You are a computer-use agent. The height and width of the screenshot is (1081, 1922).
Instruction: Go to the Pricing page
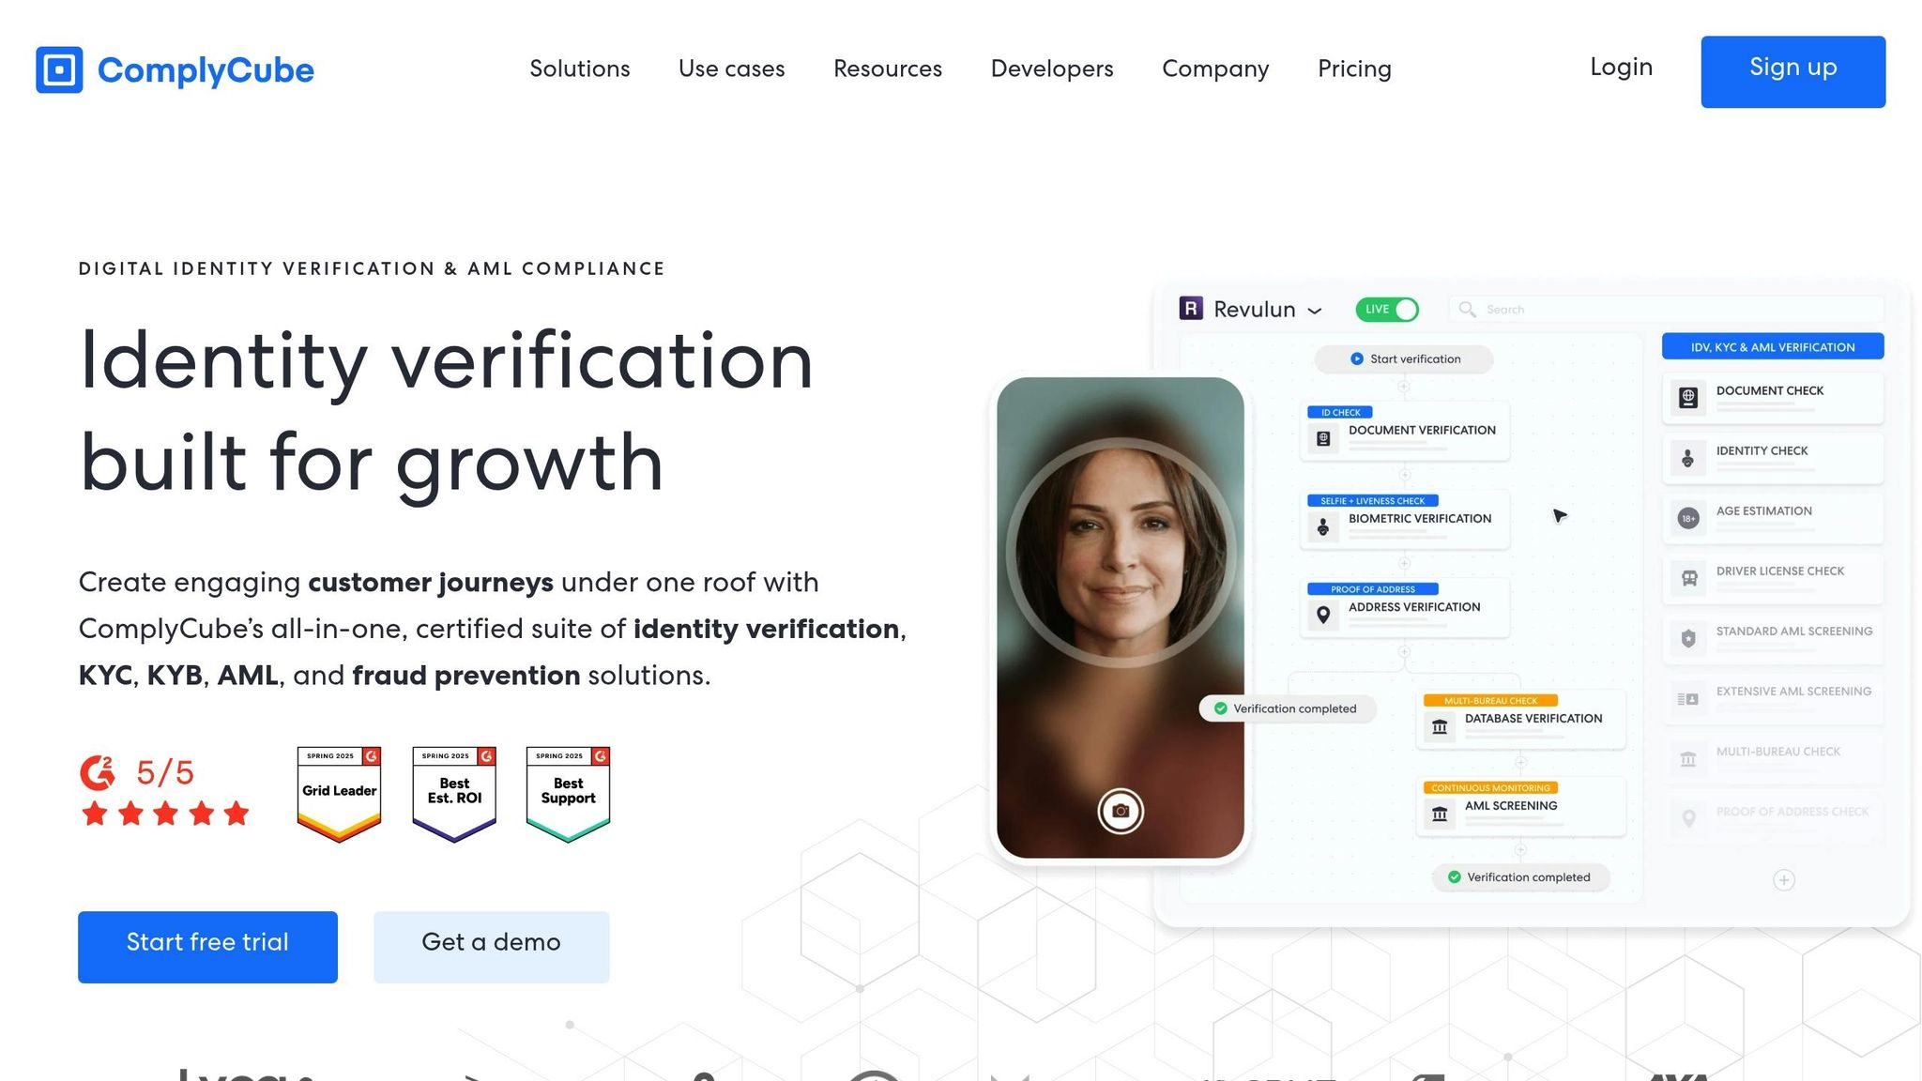[x=1354, y=69]
